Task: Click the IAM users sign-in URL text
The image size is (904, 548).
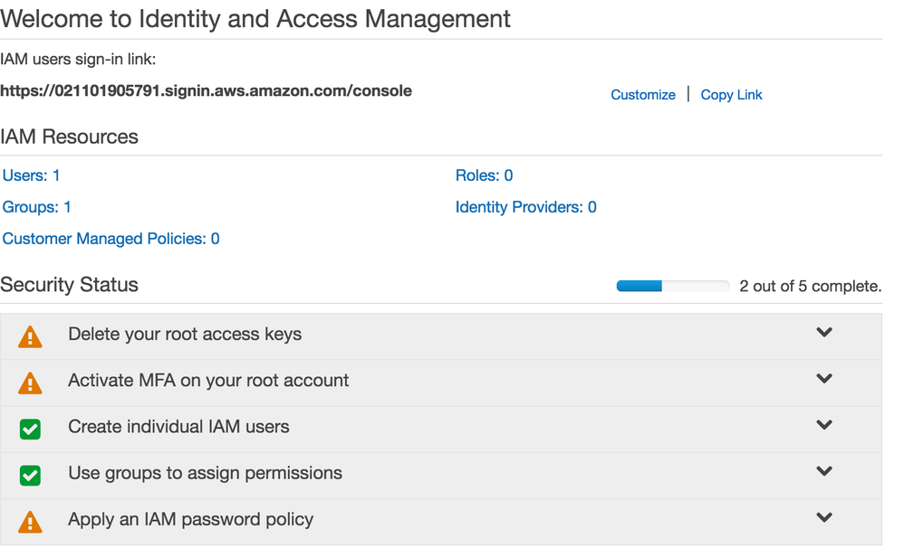Action: (206, 91)
